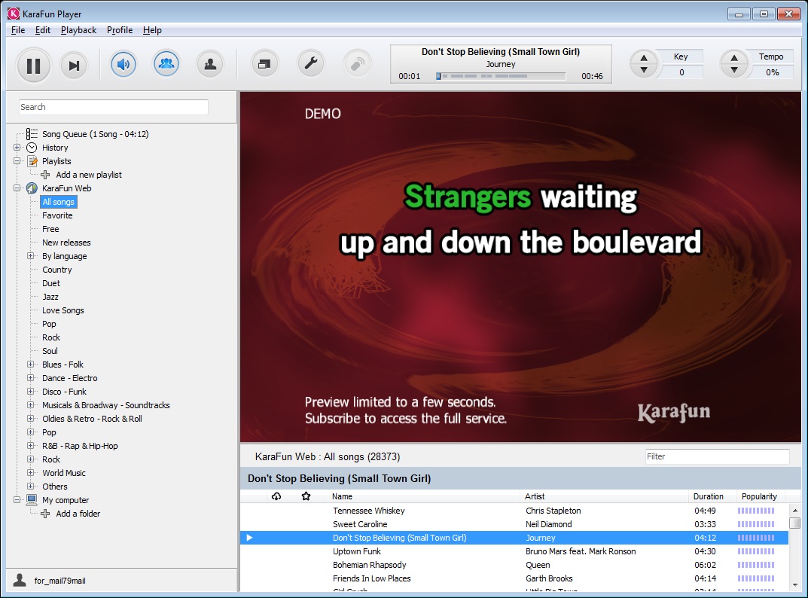Toggle the lead vocal single-person icon
This screenshot has width=808, height=598.
[x=210, y=65]
